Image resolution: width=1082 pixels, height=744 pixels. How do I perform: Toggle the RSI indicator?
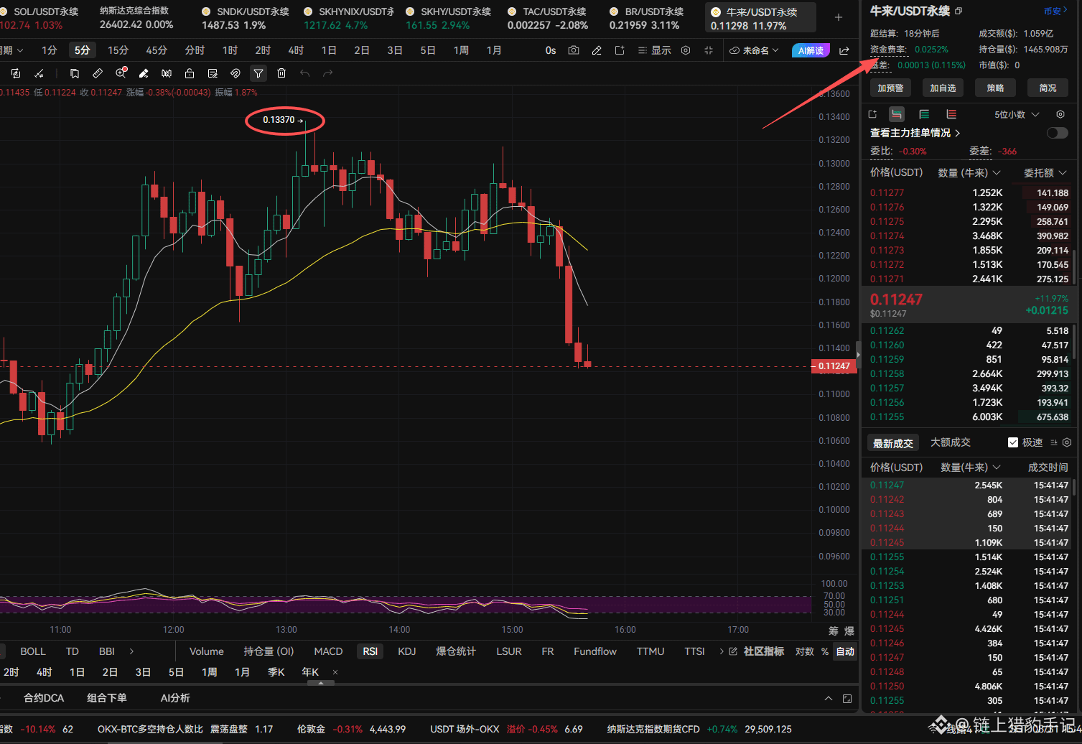click(x=370, y=651)
